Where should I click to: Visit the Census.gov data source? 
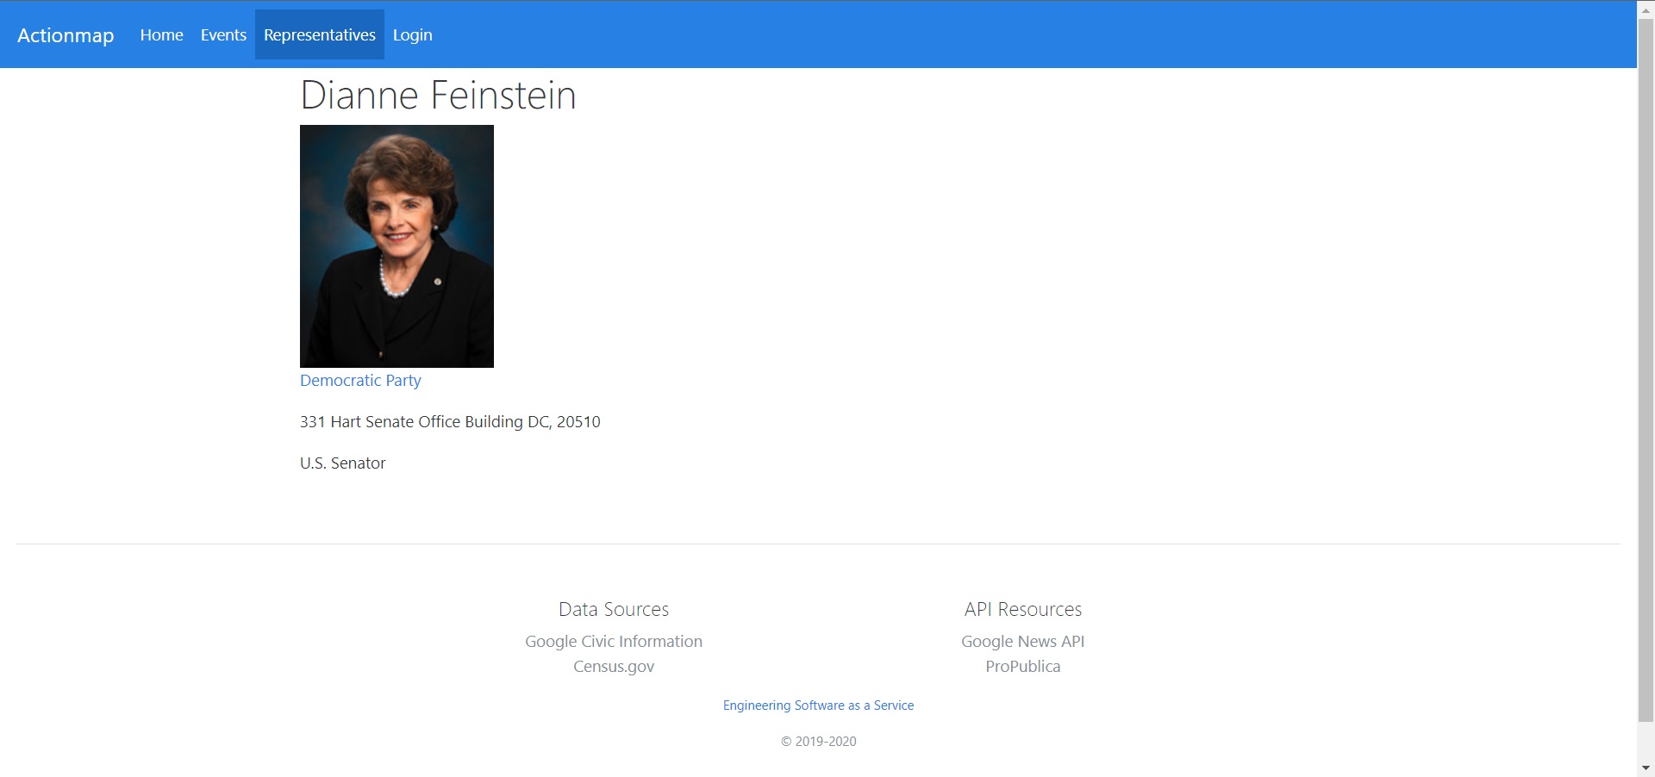pyautogui.click(x=613, y=667)
